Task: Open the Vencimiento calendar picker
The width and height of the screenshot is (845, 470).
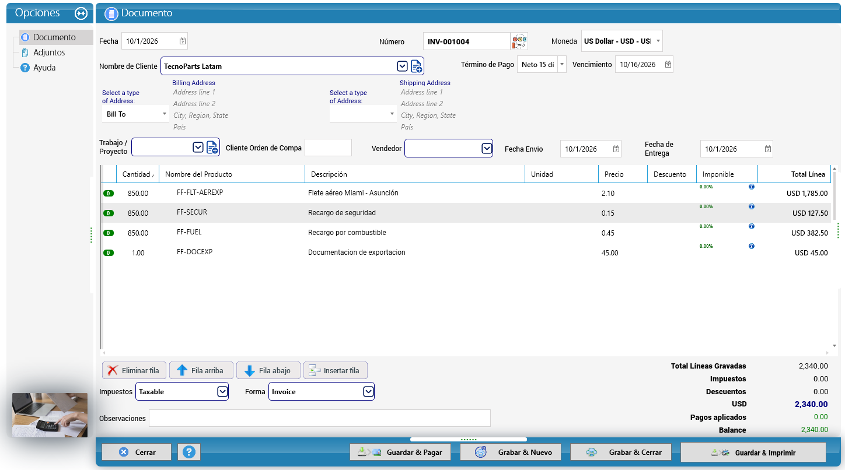Action: tap(668, 64)
